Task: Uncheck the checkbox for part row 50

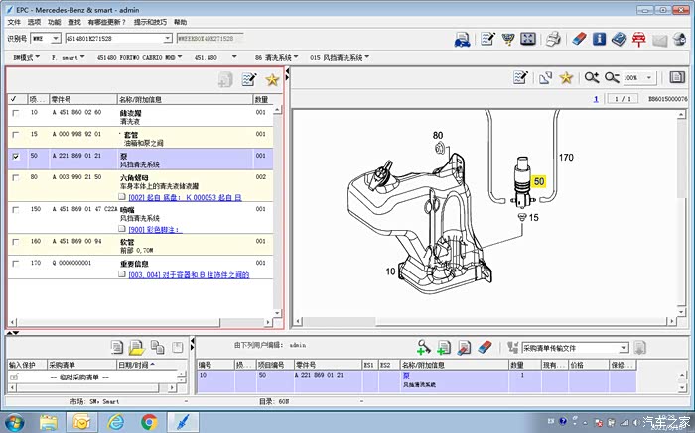Action: 14,157
